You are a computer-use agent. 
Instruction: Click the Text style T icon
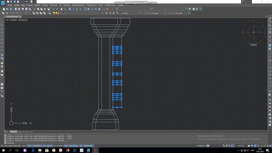coord(117,9)
